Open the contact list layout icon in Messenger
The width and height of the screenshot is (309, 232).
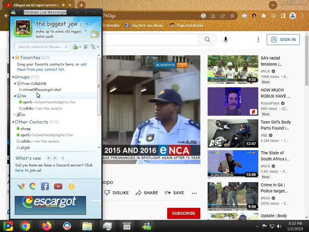point(86,47)
